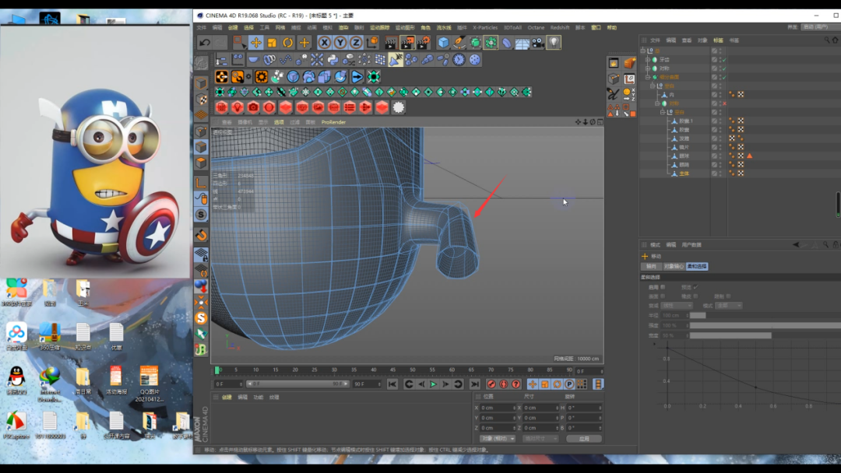The width and height of the screenshot is (841, 473).
Task: Toggle the X axis lock
Action: [x=324, y=42]
